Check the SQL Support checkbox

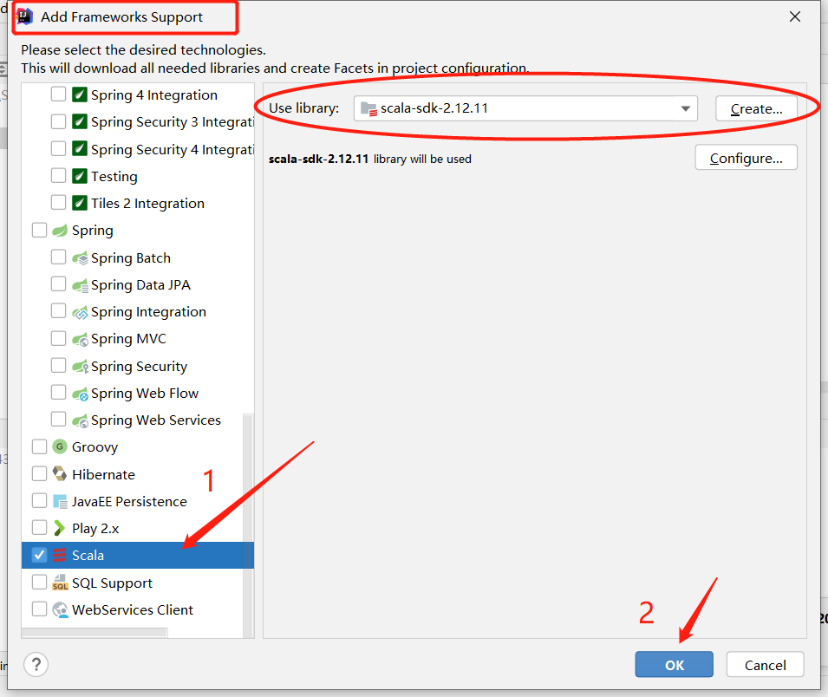[x=40, y=582]
